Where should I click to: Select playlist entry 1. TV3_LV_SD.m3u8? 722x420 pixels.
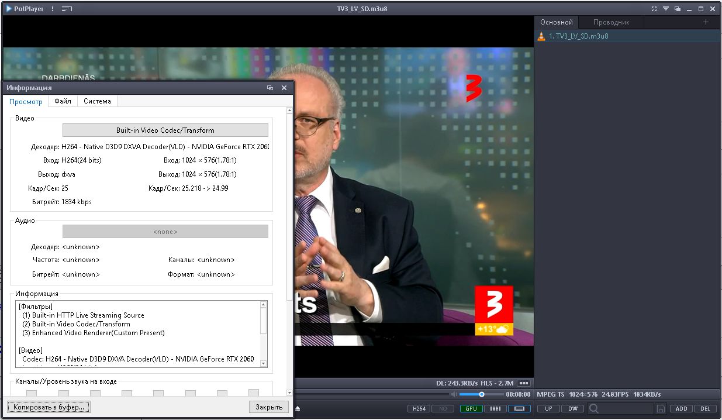tap(627, 36)
